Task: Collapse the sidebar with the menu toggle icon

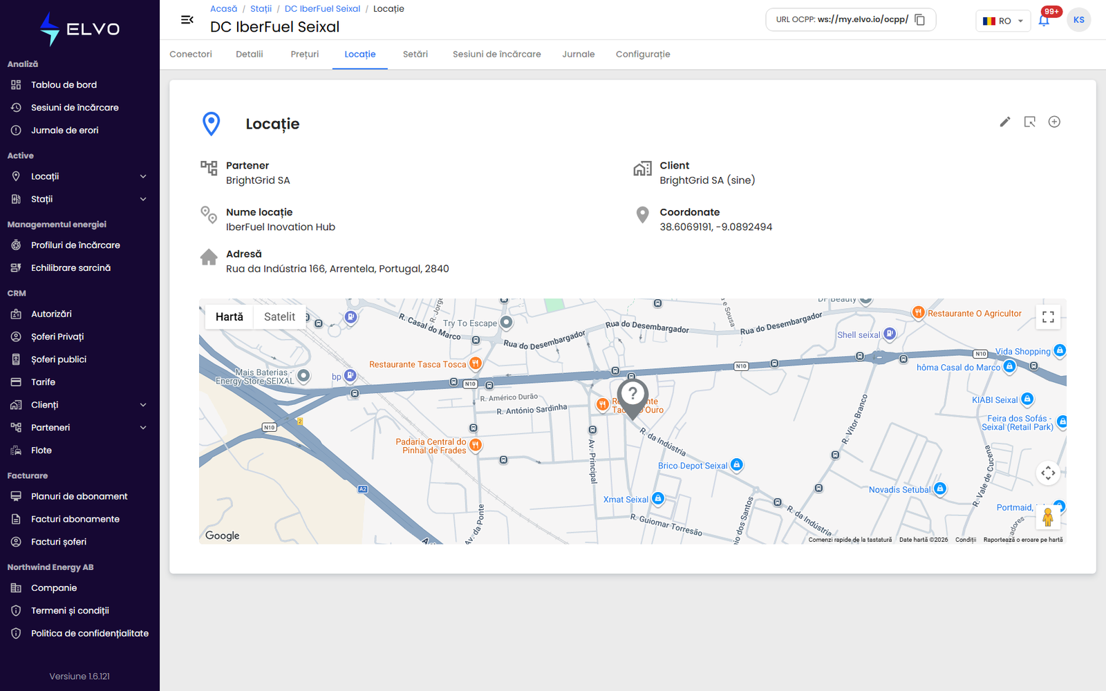Action: 187,20
